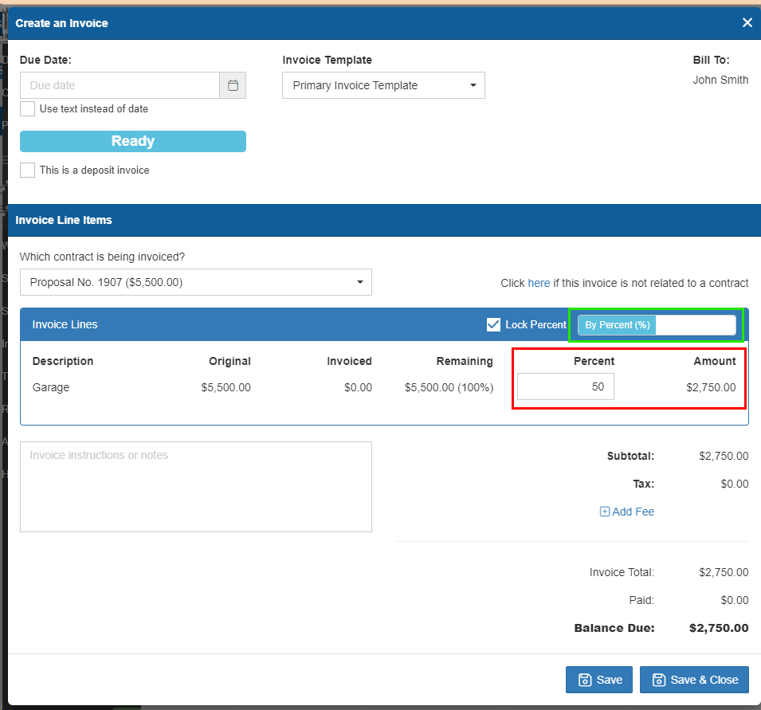Close the Create an Invoice dialog
The image size is (761, 710).
point(747,22)
